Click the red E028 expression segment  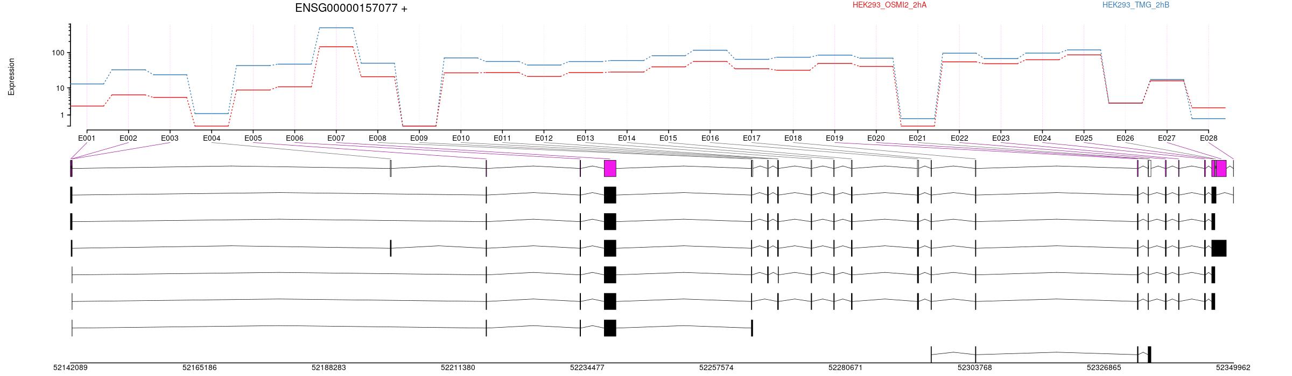point(1209,108)
